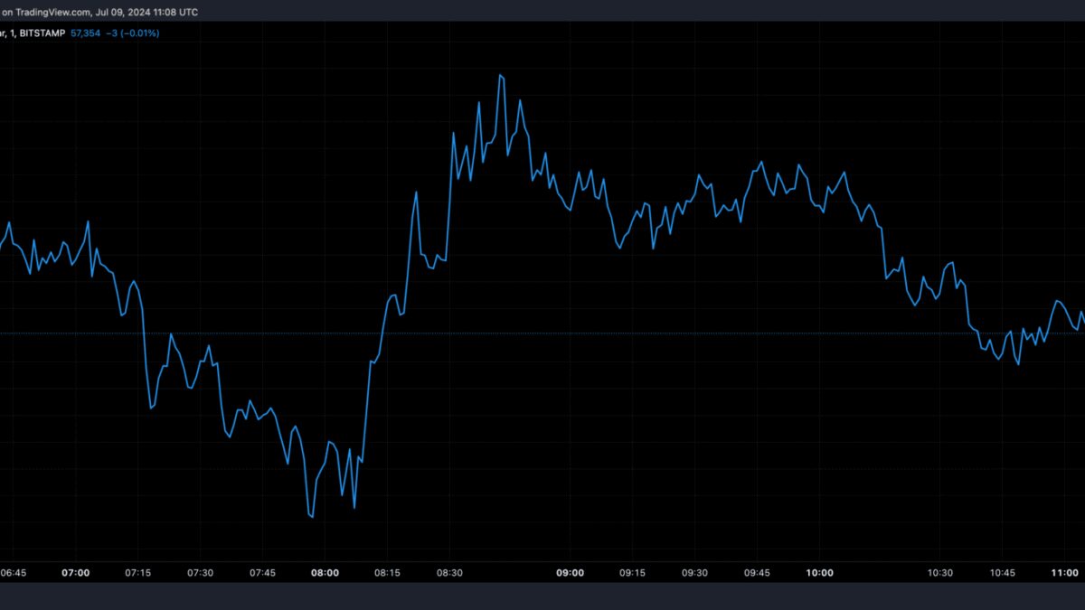This screenshot has height=610, width=1085.
Task: Select the bold 08:00 time label
Action: (325, 573)
